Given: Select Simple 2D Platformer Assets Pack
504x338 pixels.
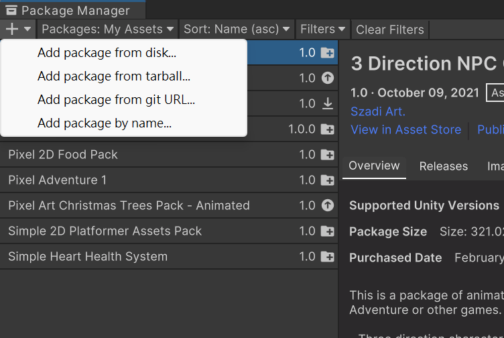Looking at the screenshot, I should point(169,231).
